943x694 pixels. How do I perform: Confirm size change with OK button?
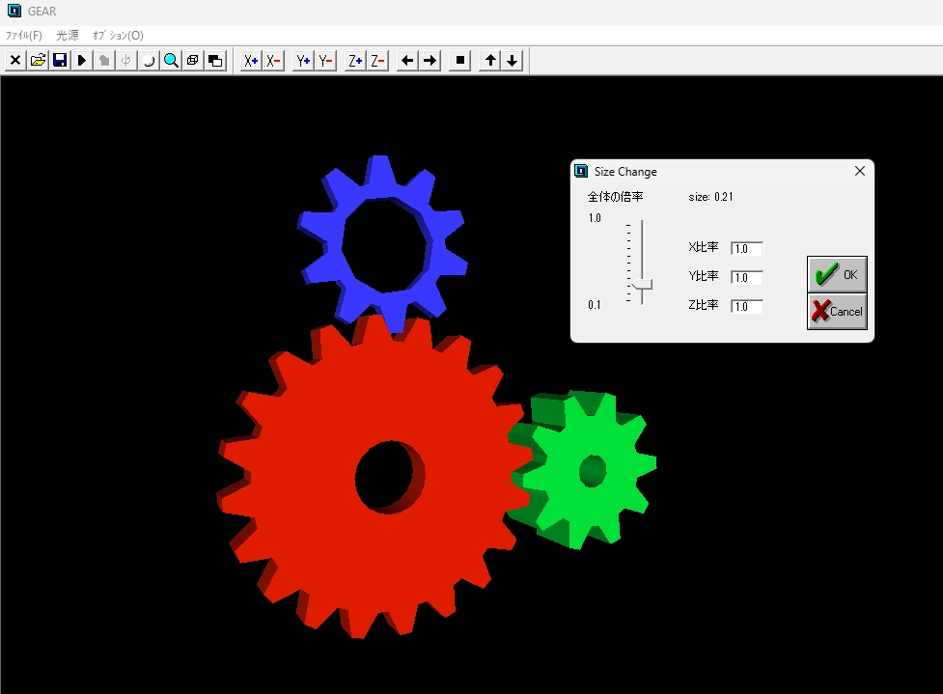(837, 275)
